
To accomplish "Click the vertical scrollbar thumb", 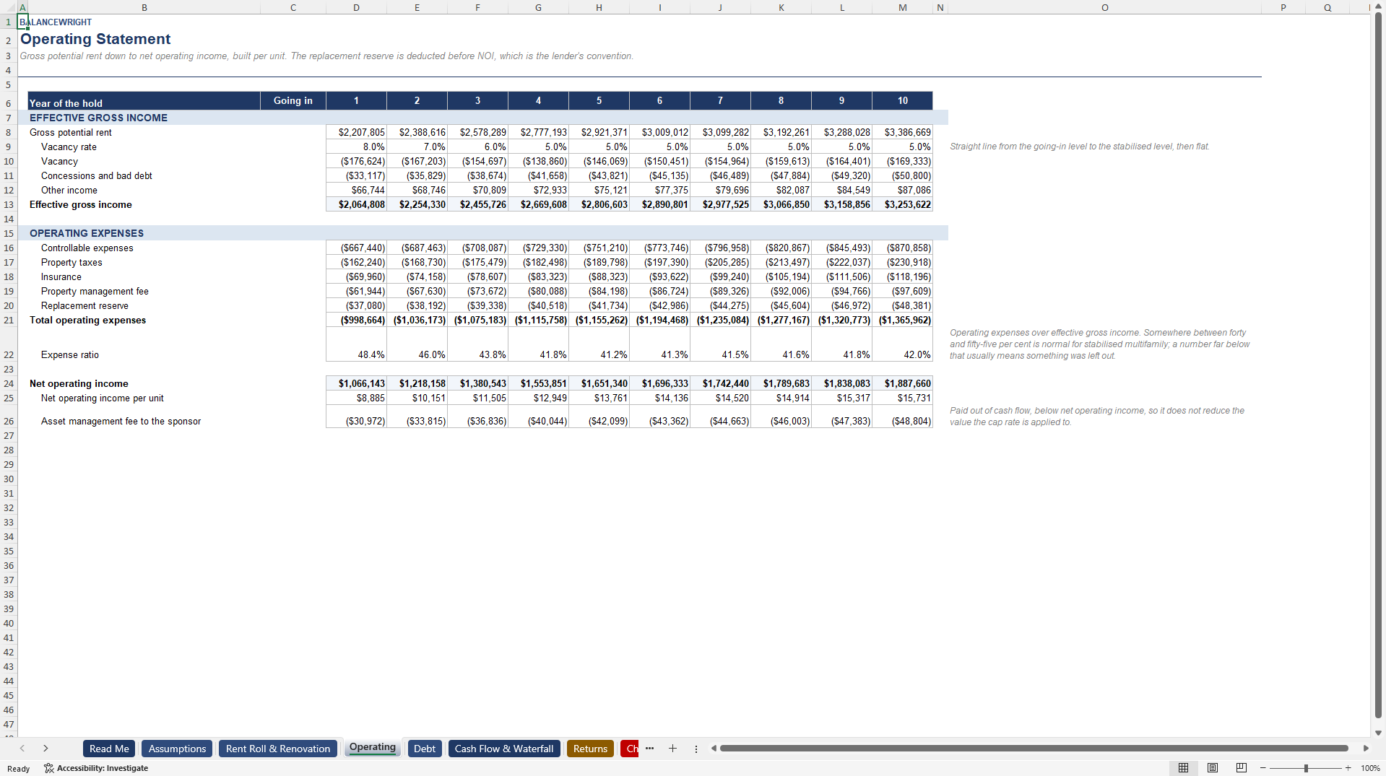I will pos(1378,365).
